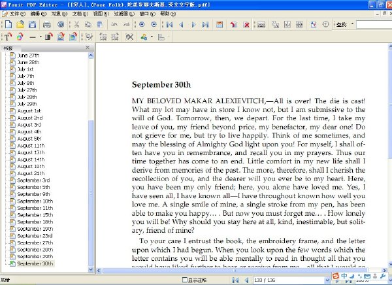Select the line drawing tool
Viewport: 392px width, 285px height.
pos(33,37)
